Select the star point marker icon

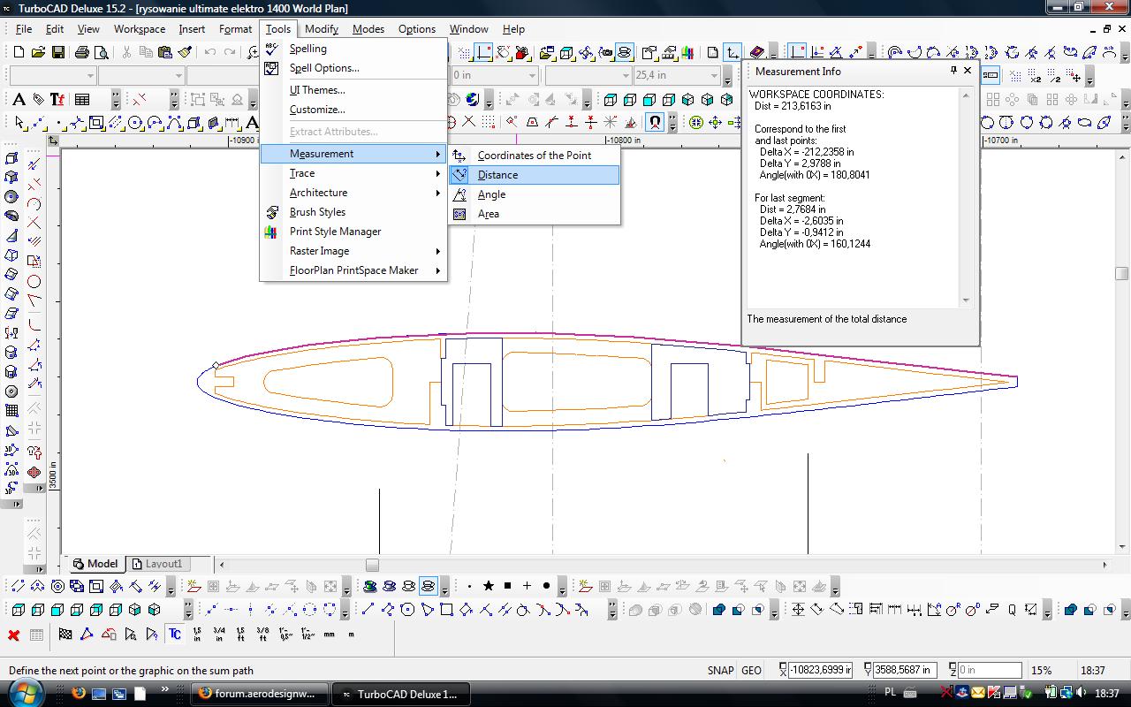(488, 586)
